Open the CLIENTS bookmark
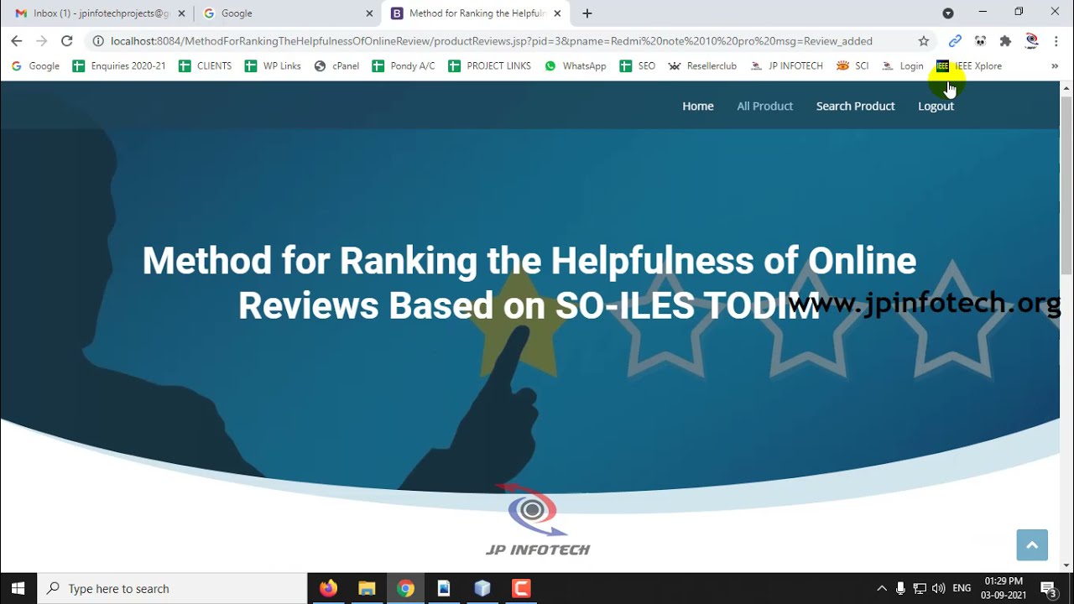The height and width of the screenshot is (604, 1074). click(x=206, y=66)
